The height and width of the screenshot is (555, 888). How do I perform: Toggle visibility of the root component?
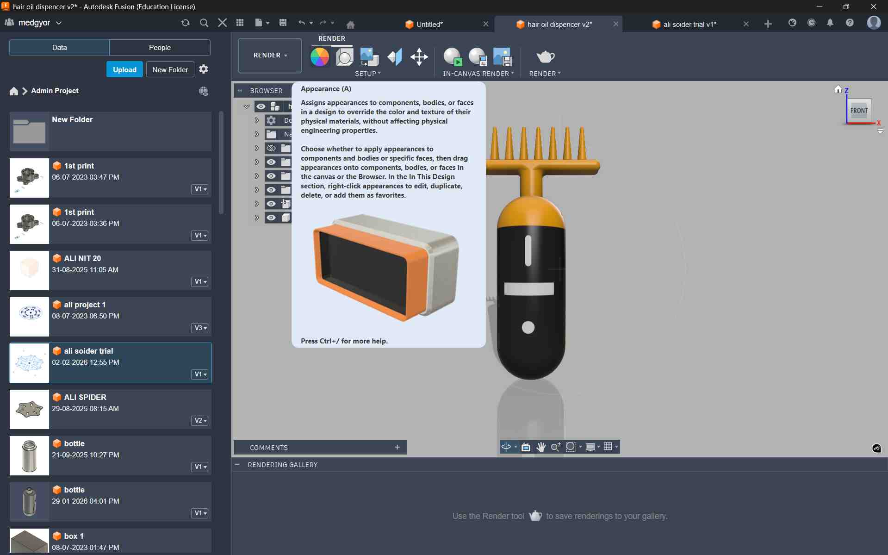coord(261,106)
